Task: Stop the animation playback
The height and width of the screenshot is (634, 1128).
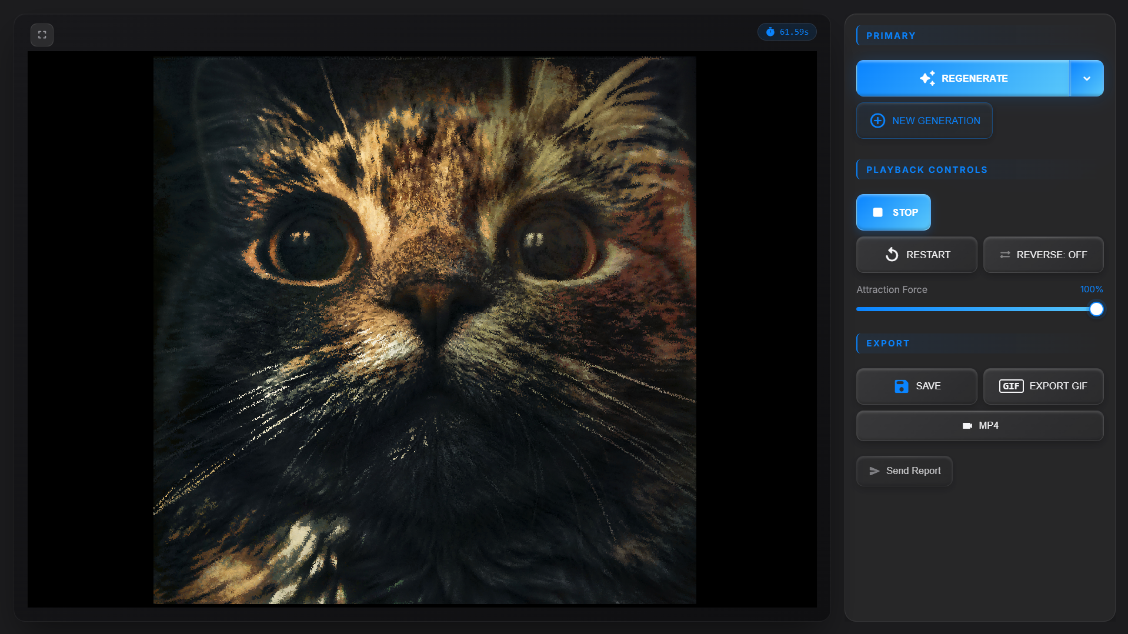Action: pos(893,212)
